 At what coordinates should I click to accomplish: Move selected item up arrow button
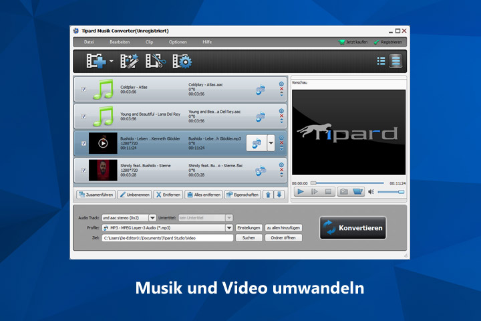pyautogui.click(x=268, y=195)
